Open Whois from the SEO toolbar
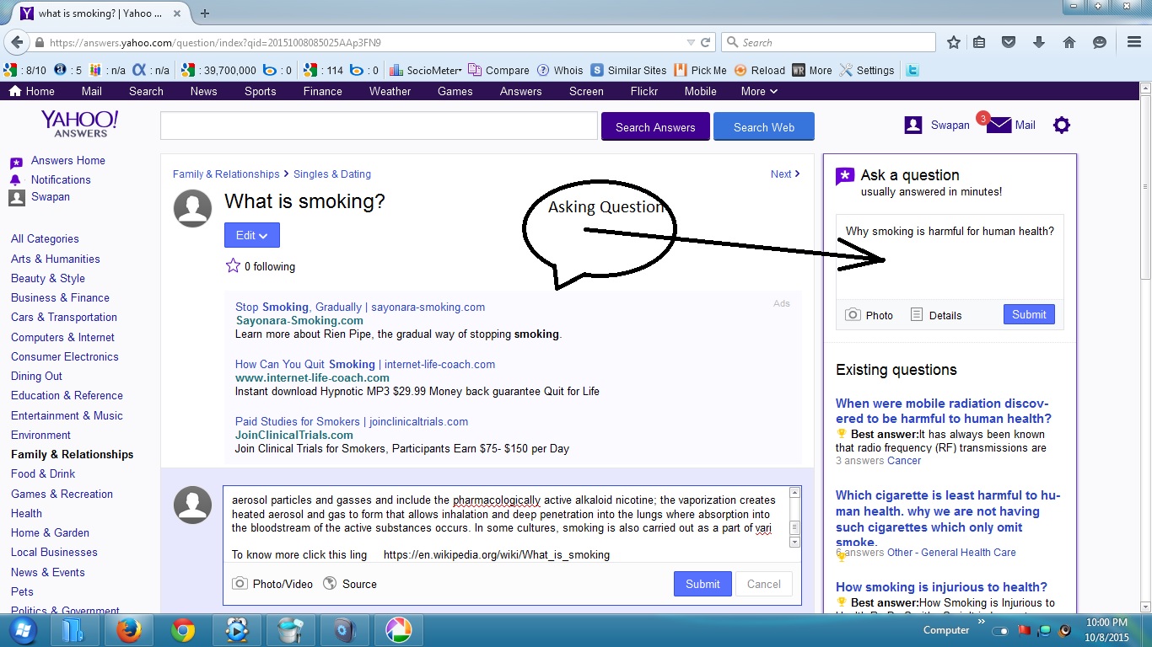The height and width of the screenshot is (647, 1152). (560, 71)
